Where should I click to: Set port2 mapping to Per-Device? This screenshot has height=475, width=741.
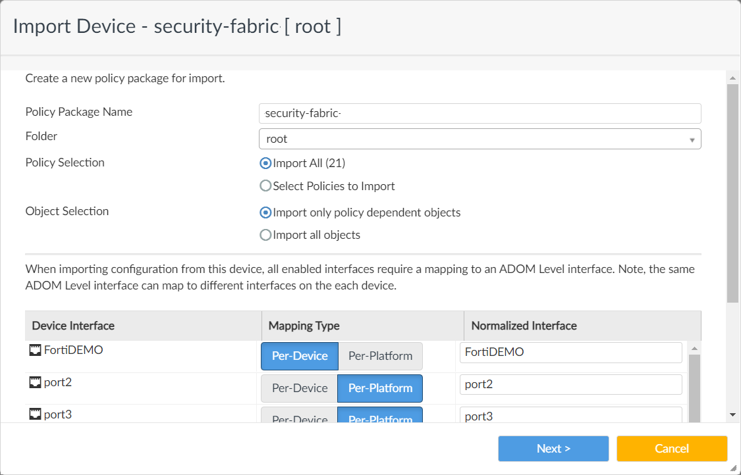[300, 388]
